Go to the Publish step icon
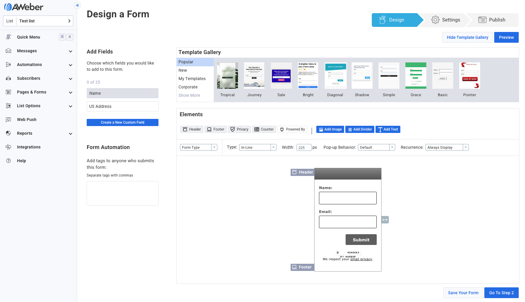The image size is (525, 302). pyautogui.click(x=482, y=20)
